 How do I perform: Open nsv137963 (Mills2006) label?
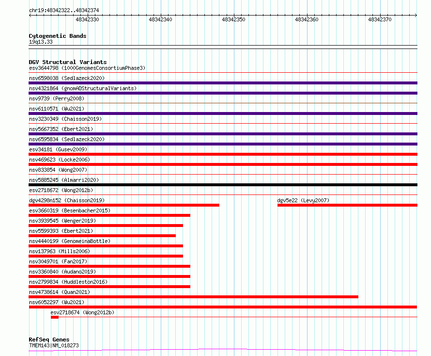(60, 251)
